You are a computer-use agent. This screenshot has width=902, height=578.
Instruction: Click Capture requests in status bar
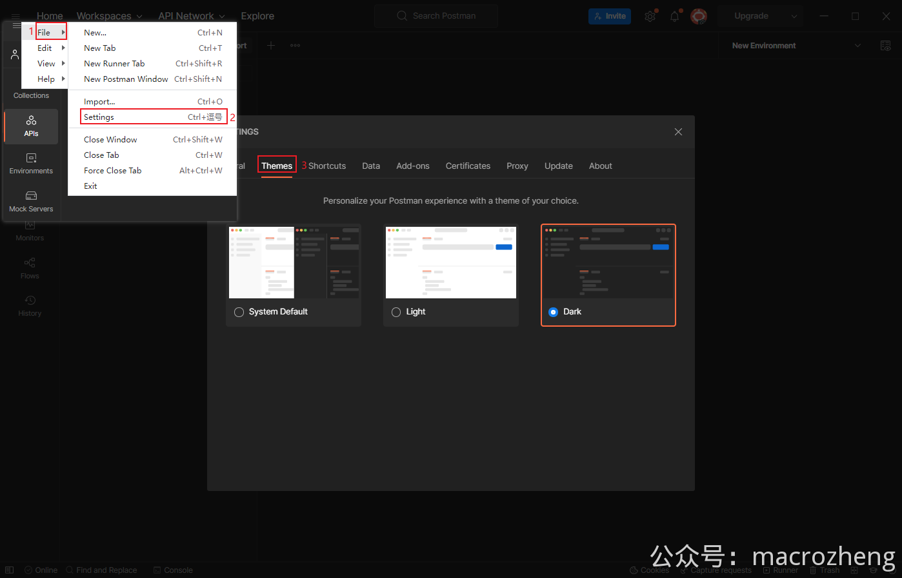pos(716,570)
